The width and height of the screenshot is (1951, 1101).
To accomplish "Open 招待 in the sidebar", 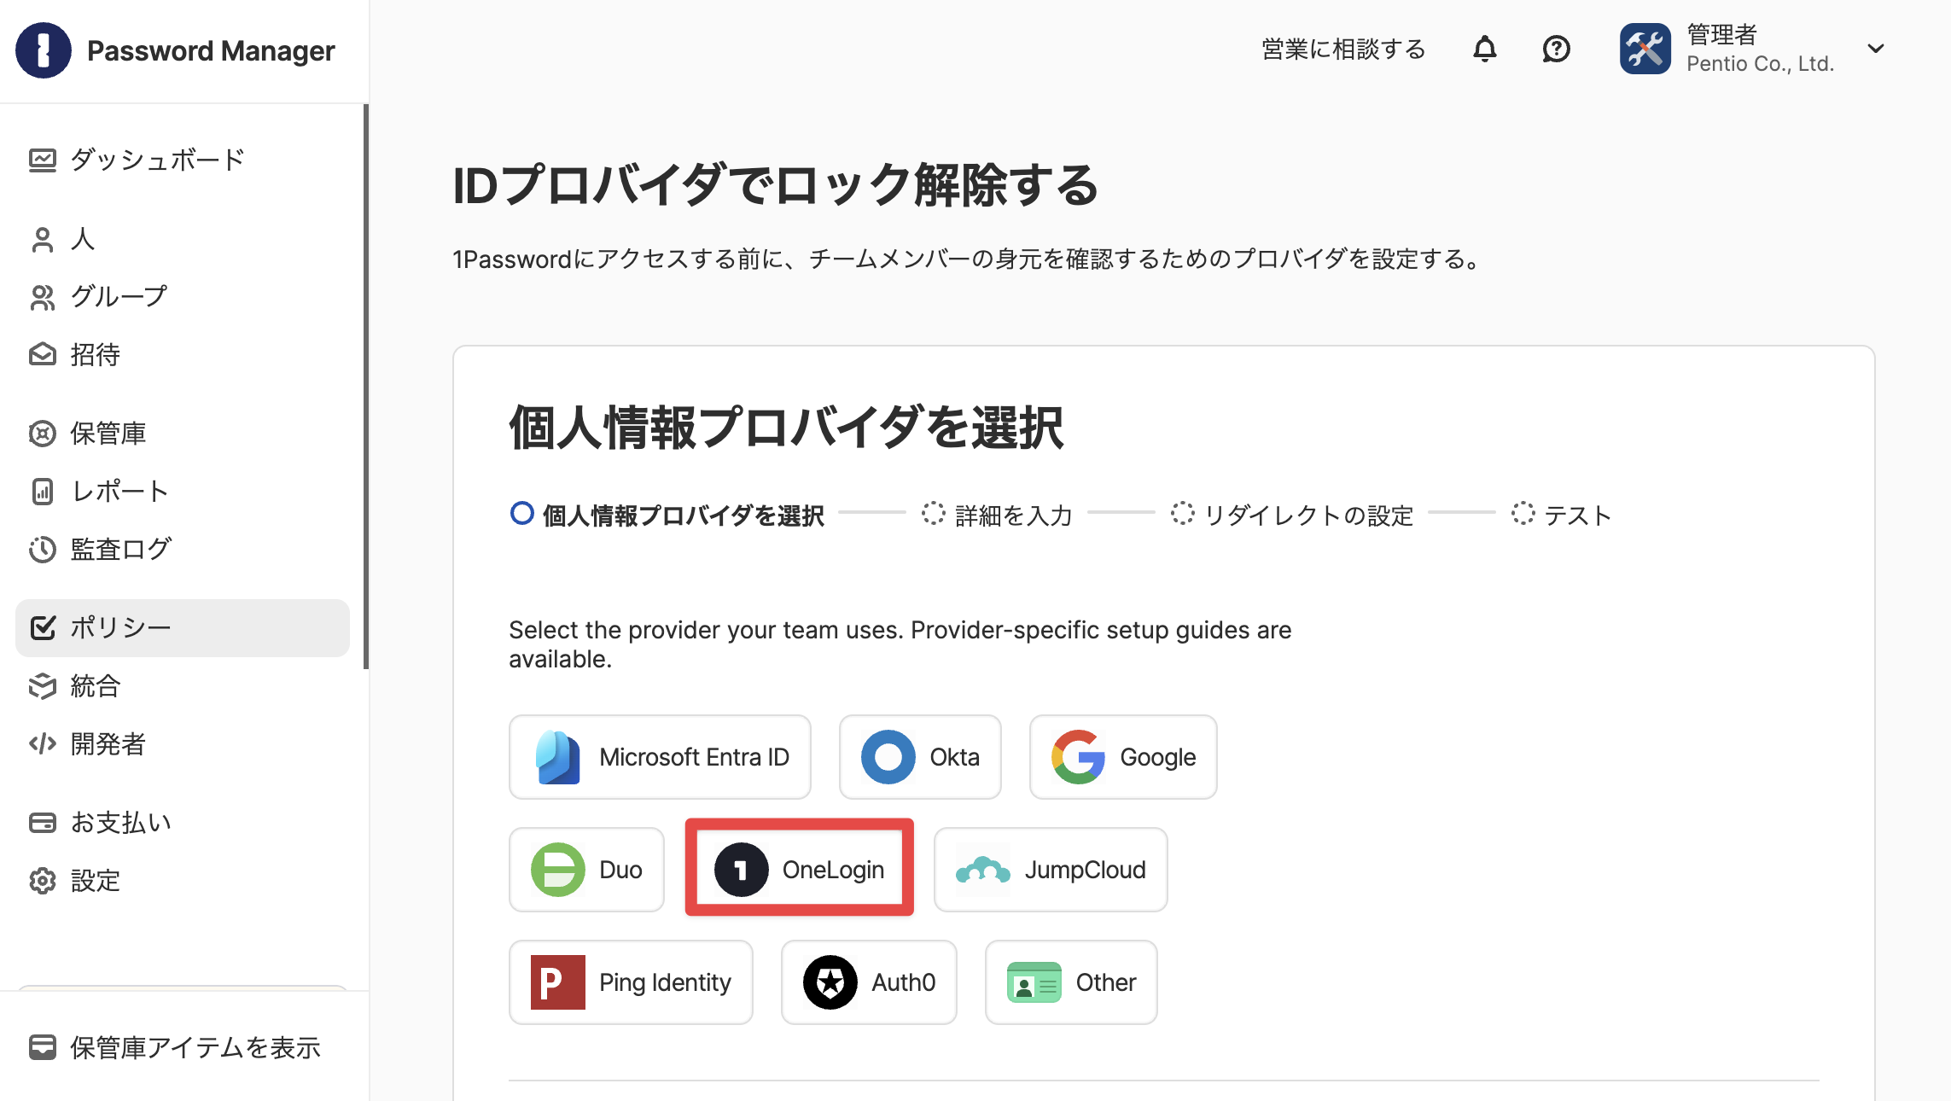I will click(x=183, y=355).
